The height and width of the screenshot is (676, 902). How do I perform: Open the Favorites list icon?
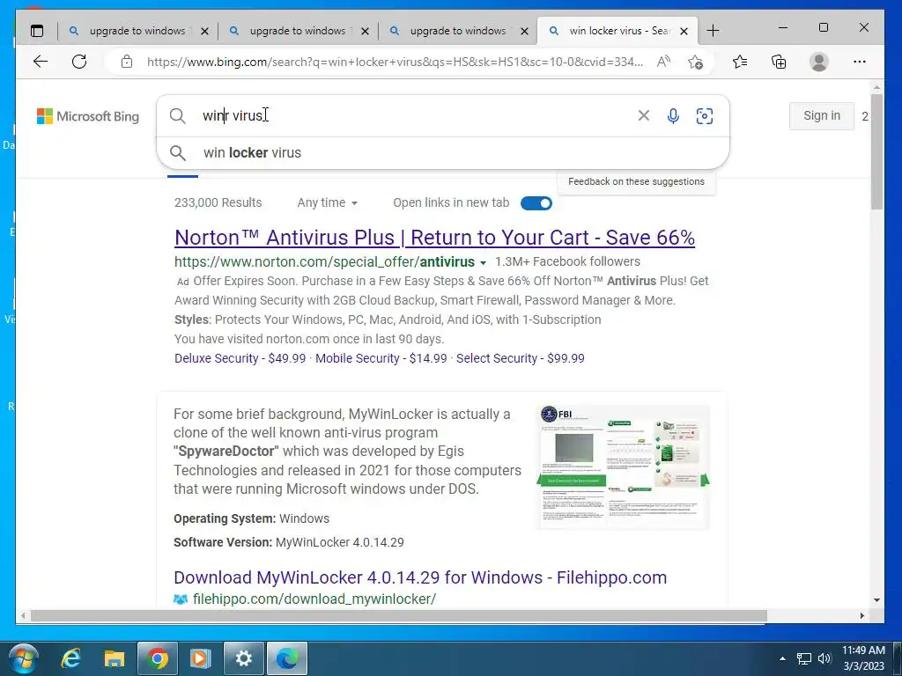(740, 62)
